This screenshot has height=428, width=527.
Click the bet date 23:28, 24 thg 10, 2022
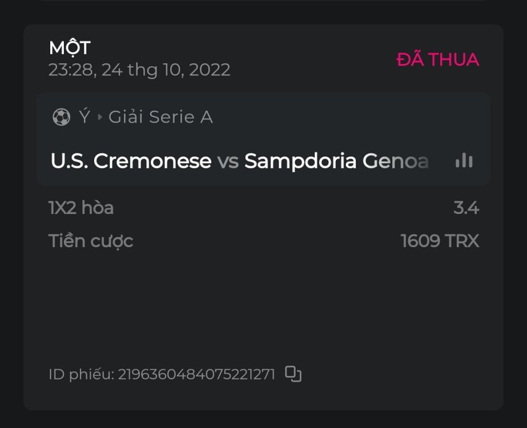[139, 70]
